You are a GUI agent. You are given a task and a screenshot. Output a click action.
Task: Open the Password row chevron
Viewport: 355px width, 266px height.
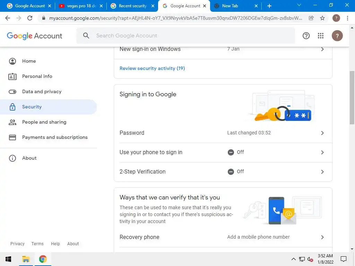point(322,133)
